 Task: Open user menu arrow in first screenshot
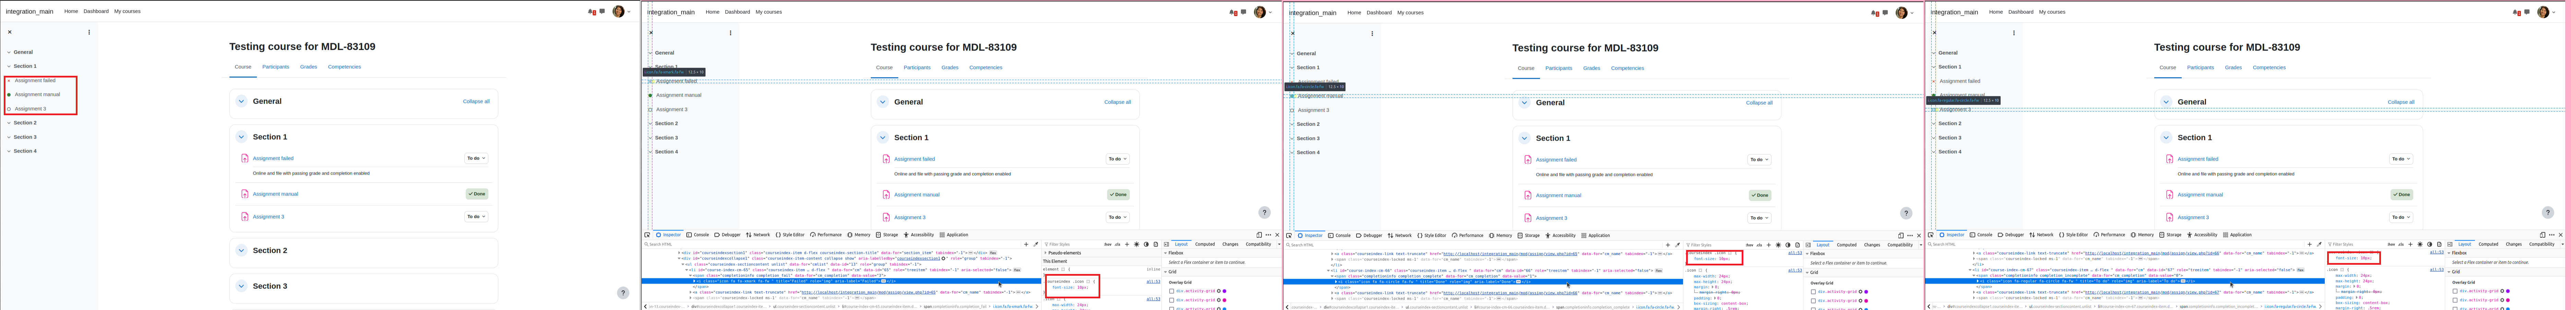point(629,12)
